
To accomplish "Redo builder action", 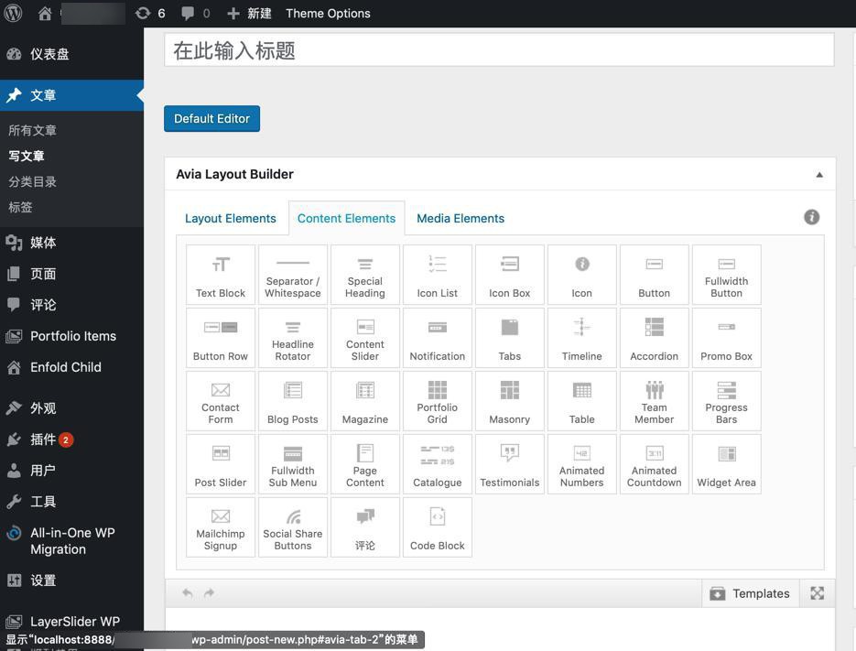I will (x=209, y=593).
